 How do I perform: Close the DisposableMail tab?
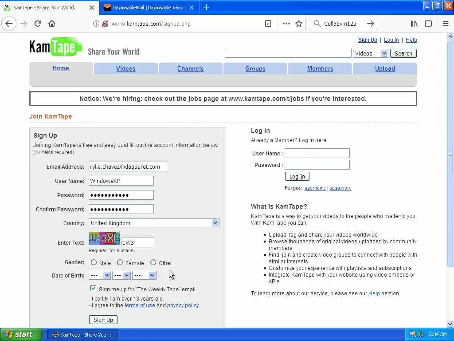[192, 8]
